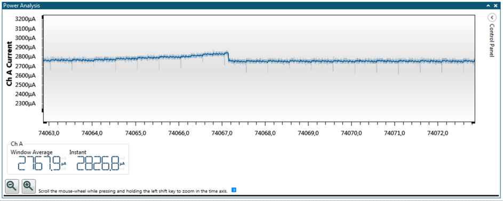Click the 74065,0 time axis label

coord(135,133)
